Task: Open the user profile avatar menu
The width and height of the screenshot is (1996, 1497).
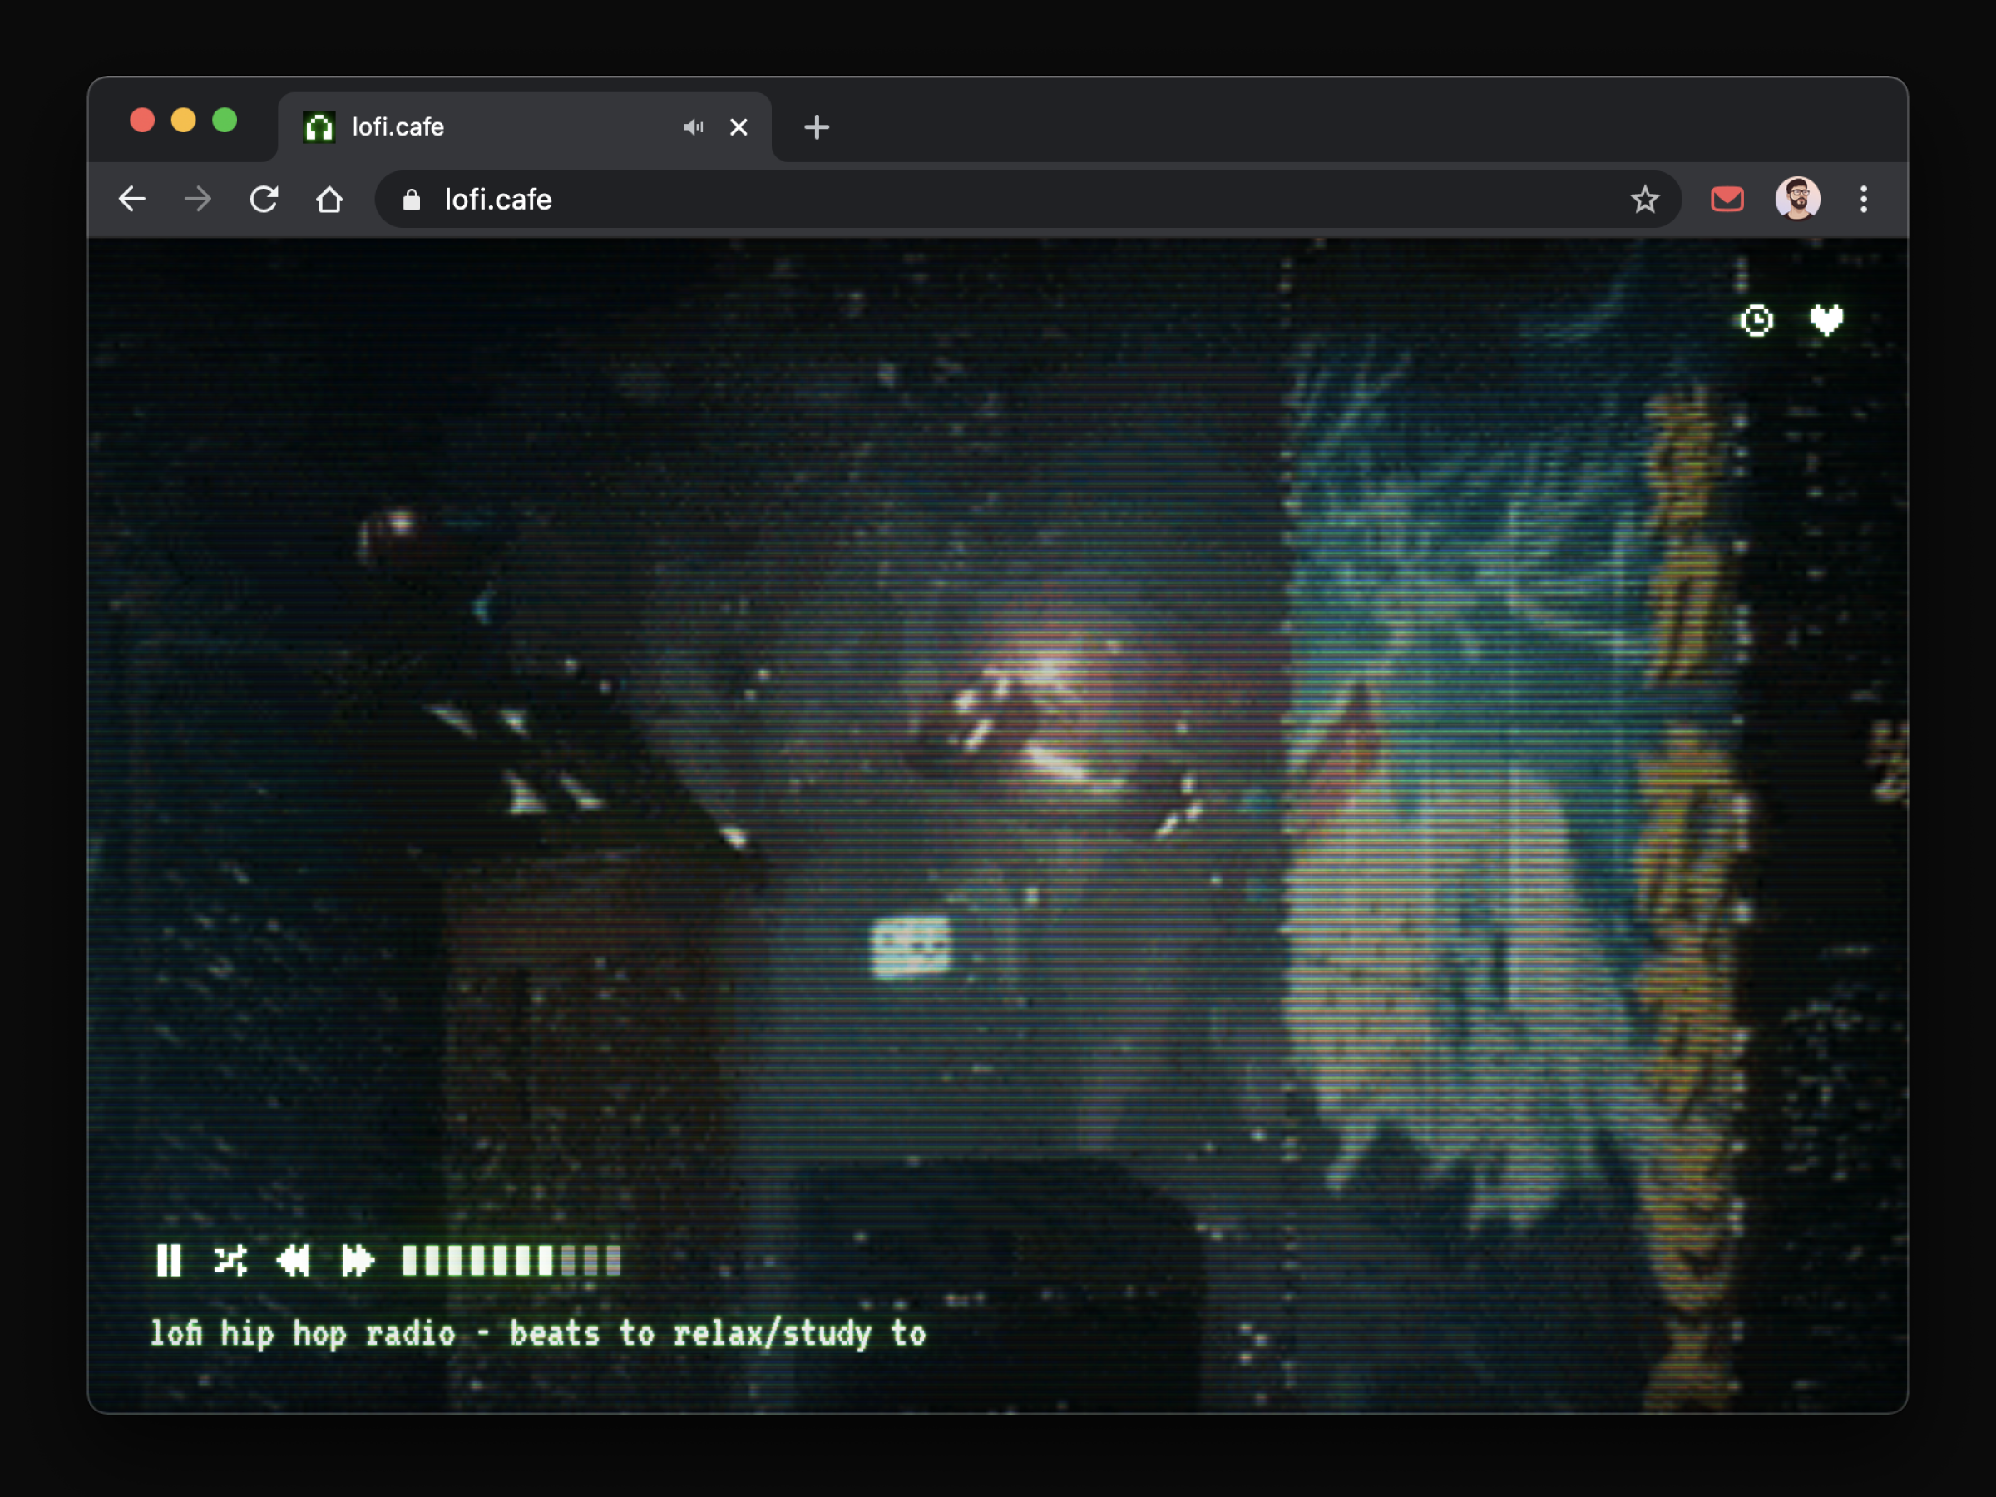Action: [1797, 200]
